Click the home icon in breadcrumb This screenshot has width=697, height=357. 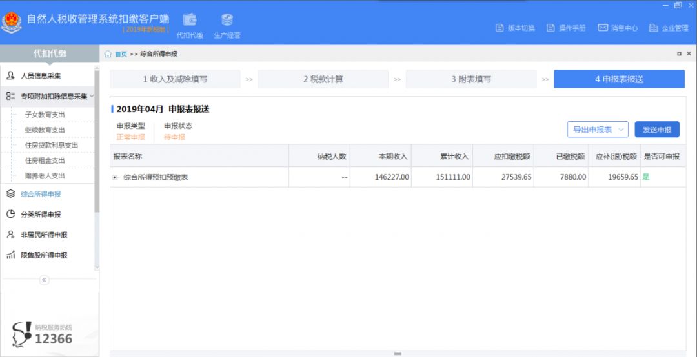tap(108, 53)
